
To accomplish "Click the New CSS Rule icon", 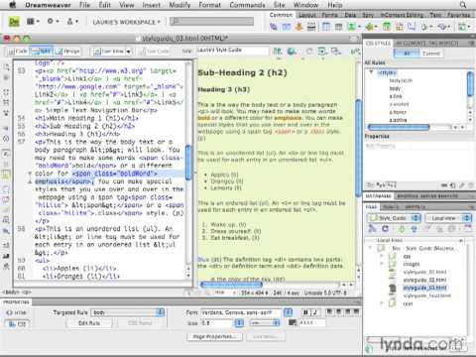I will click(x=453, y=185).
